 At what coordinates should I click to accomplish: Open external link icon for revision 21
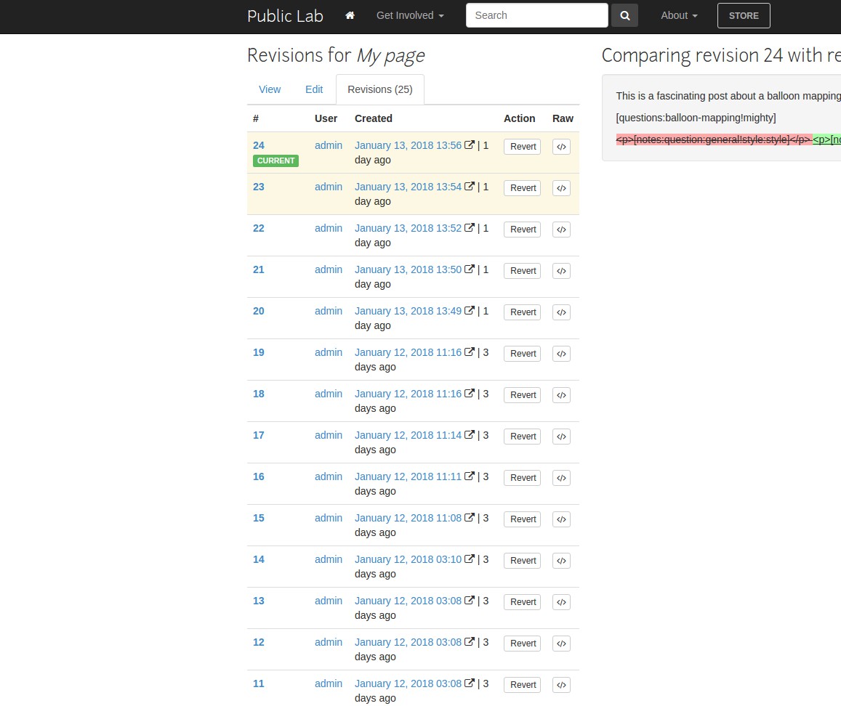(x=470, y=269)
